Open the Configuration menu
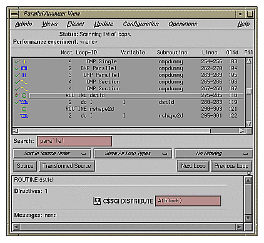This screenshot has height=243, width=264. (141, 24)
